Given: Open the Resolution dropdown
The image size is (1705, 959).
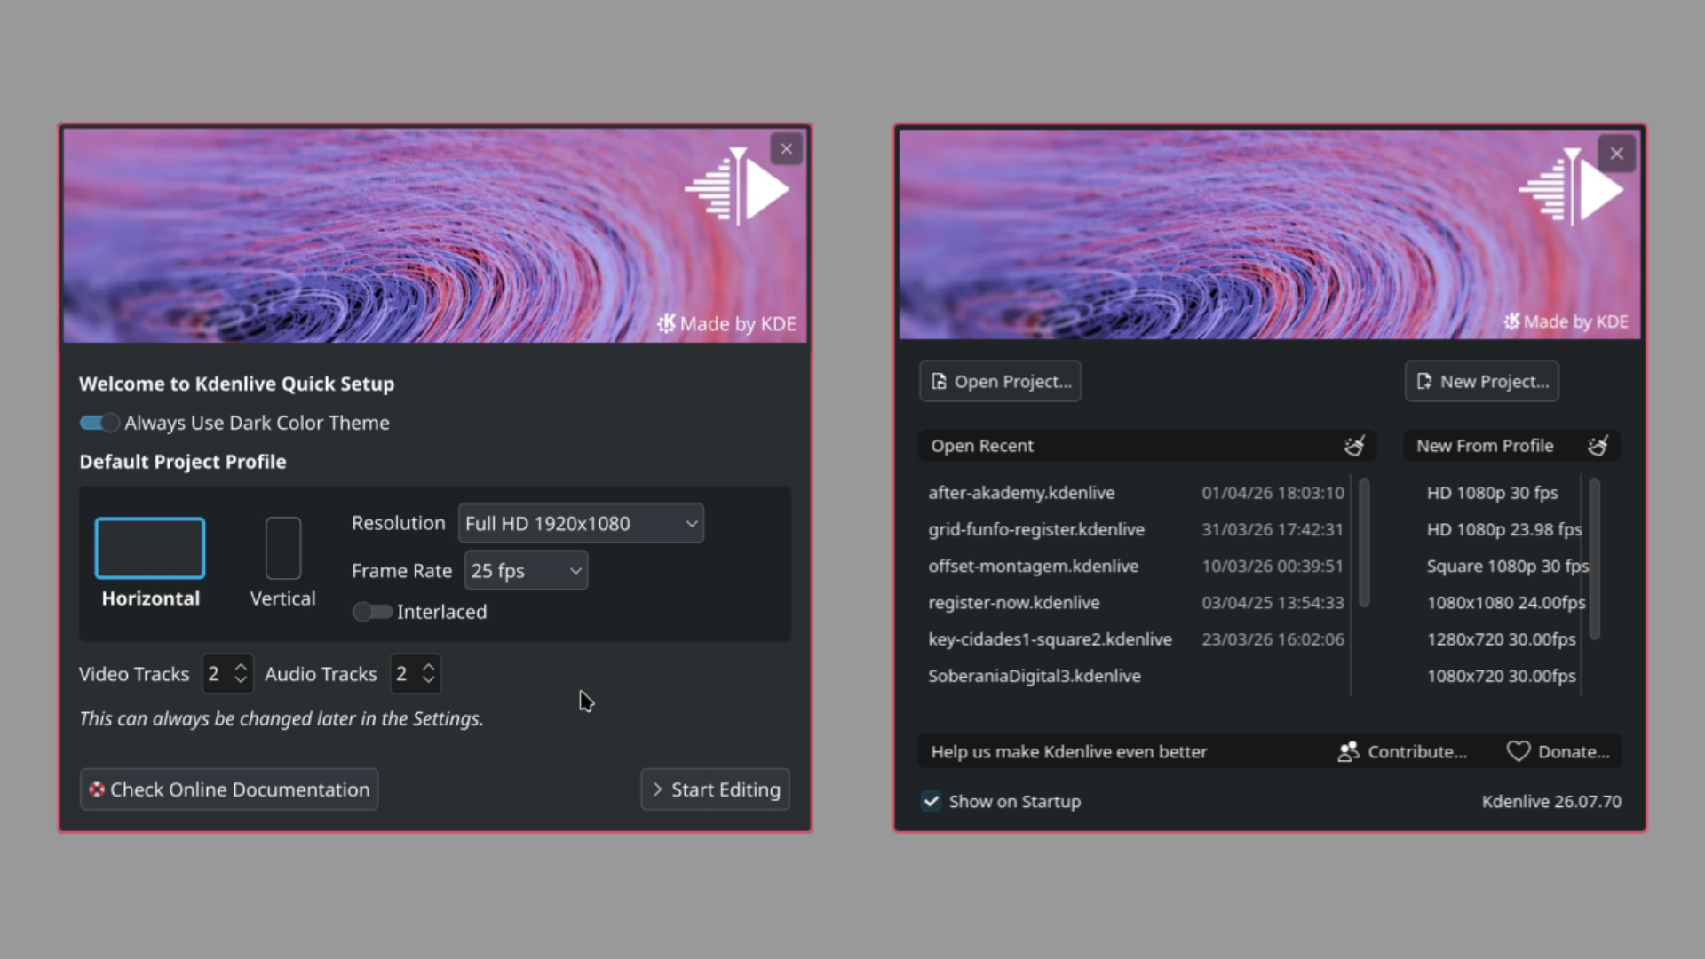Looking at the screenshot, I should coord(581,524).
